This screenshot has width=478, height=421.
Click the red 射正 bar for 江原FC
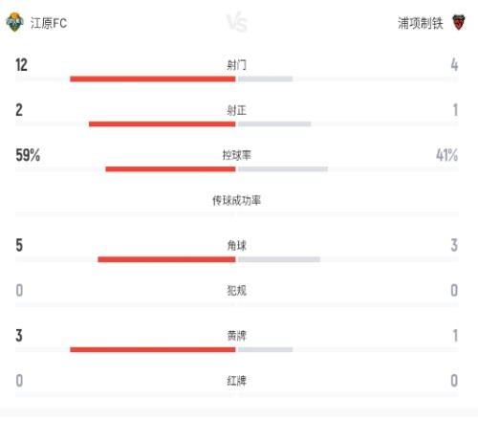tap(163, 123)
